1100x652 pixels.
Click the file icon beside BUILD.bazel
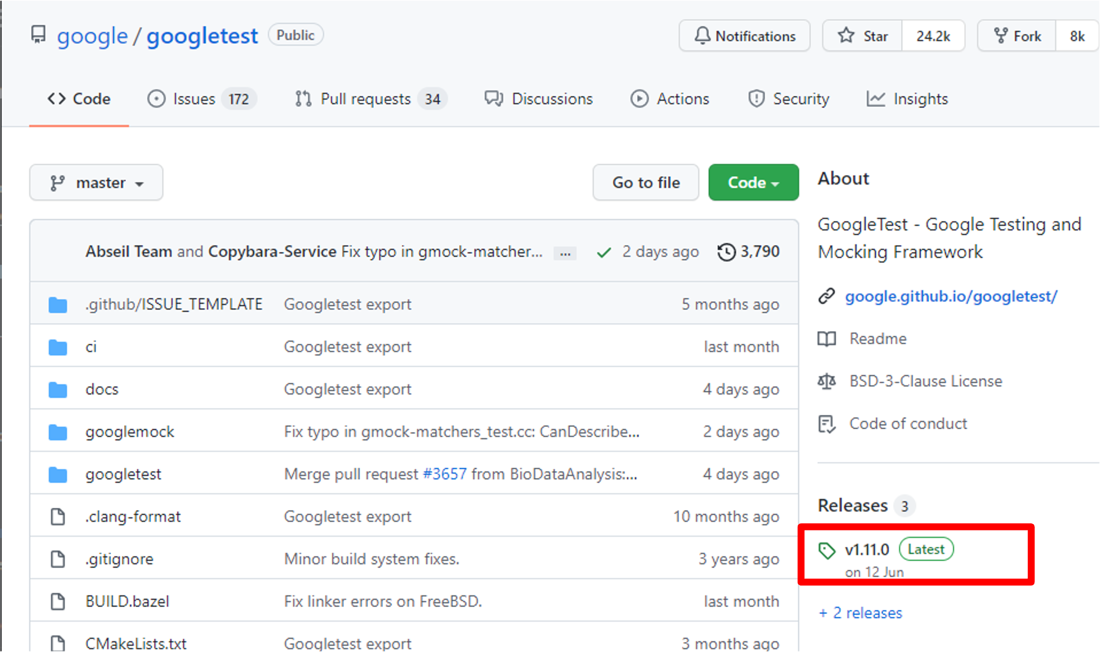(x=58, y=602)
